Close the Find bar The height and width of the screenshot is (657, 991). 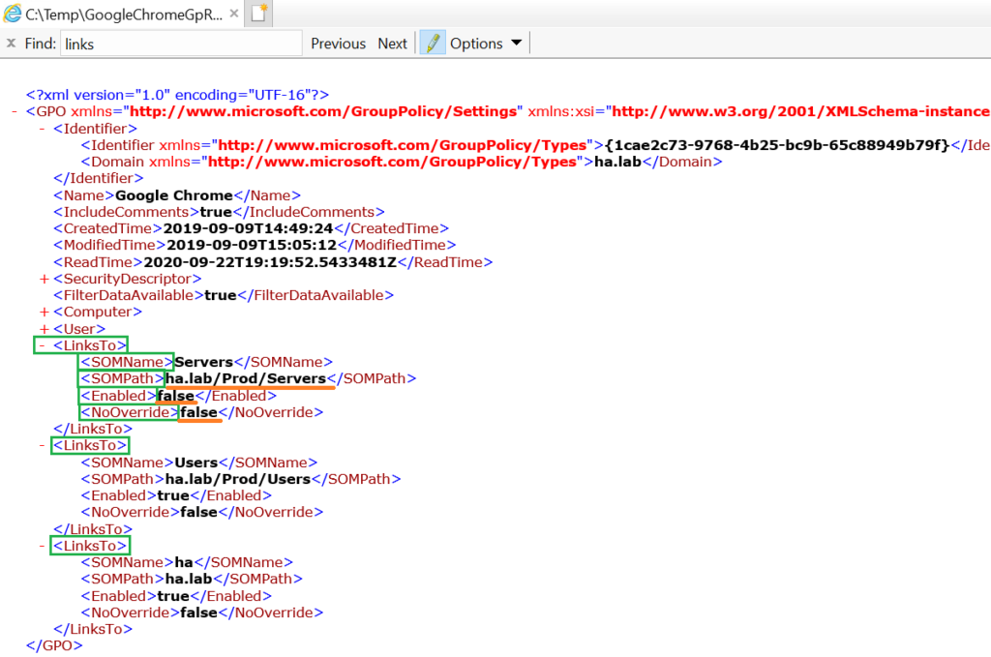(x=10, y=43)
